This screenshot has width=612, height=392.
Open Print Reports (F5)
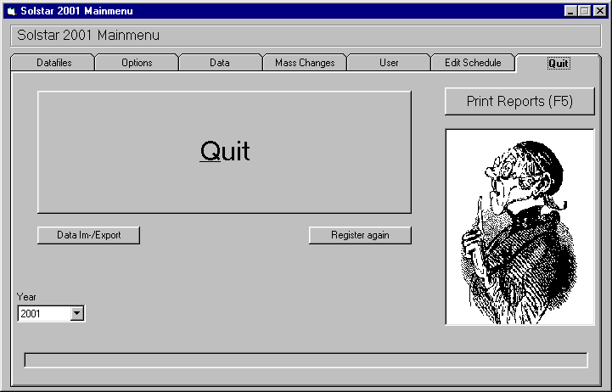519,102
